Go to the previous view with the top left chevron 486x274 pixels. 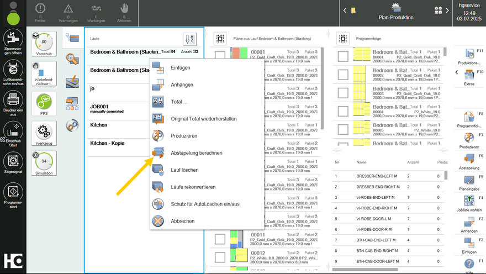click(345, 10)
